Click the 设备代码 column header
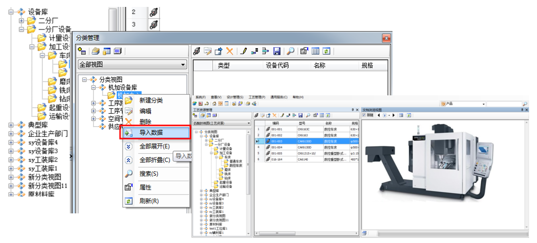Image resolution: width=537 pixels, height=243 pixels. (277, 65)
